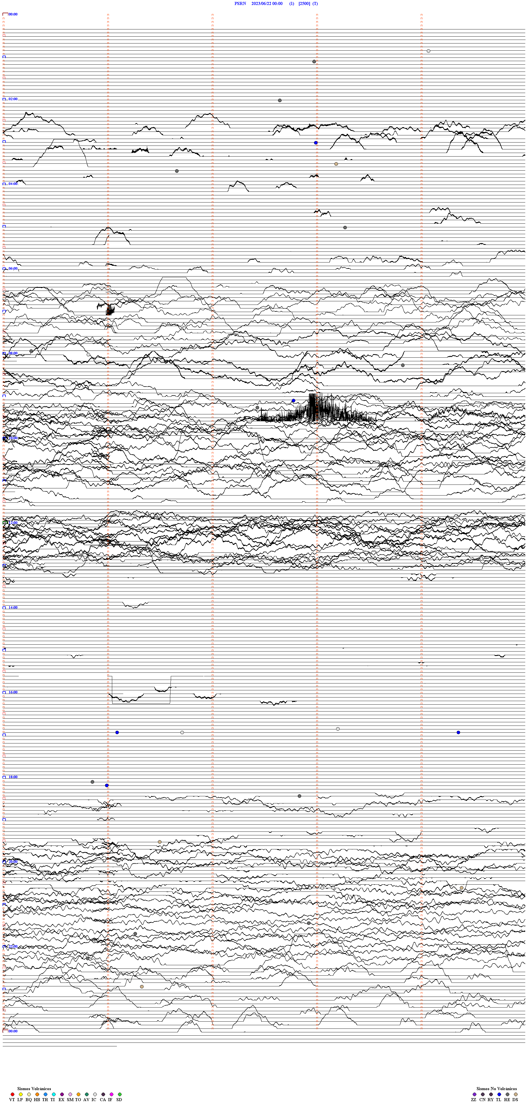Click the PSRN station code in header

tap(240, 4)
